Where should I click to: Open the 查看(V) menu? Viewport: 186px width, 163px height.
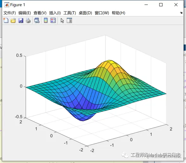coord(40,13)
